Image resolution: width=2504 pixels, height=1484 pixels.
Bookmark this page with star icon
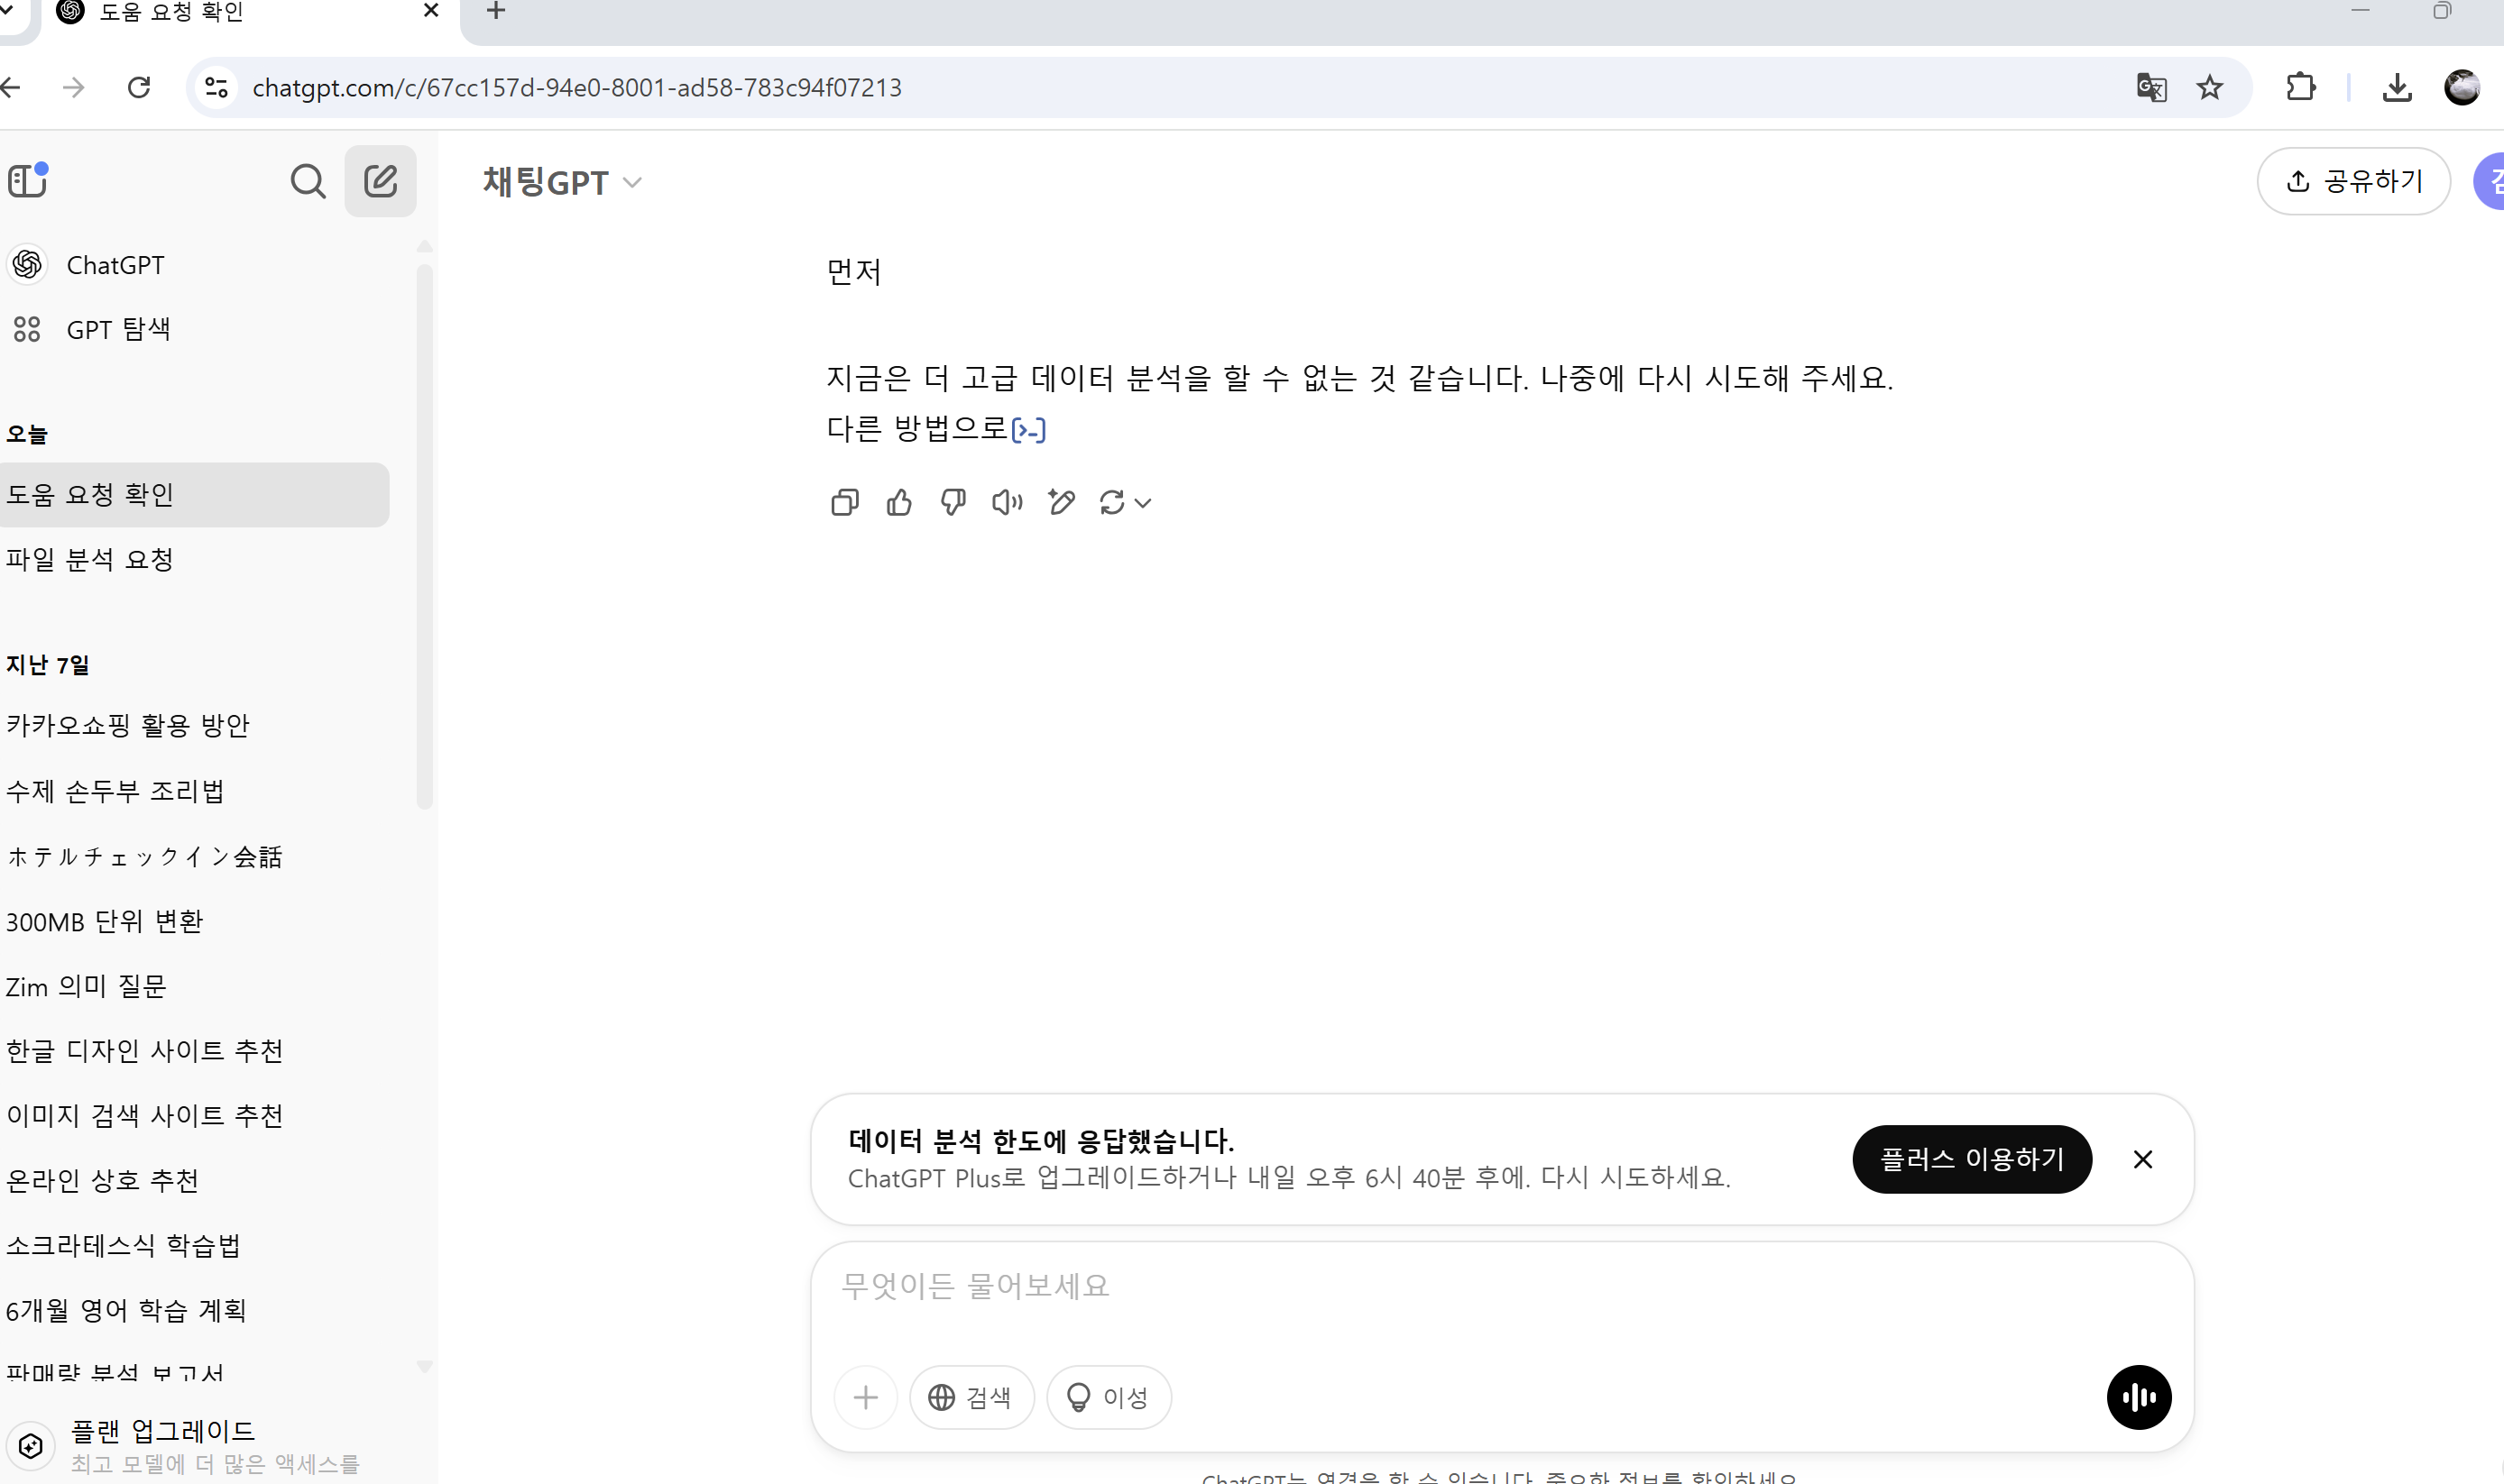[2209, 88]
